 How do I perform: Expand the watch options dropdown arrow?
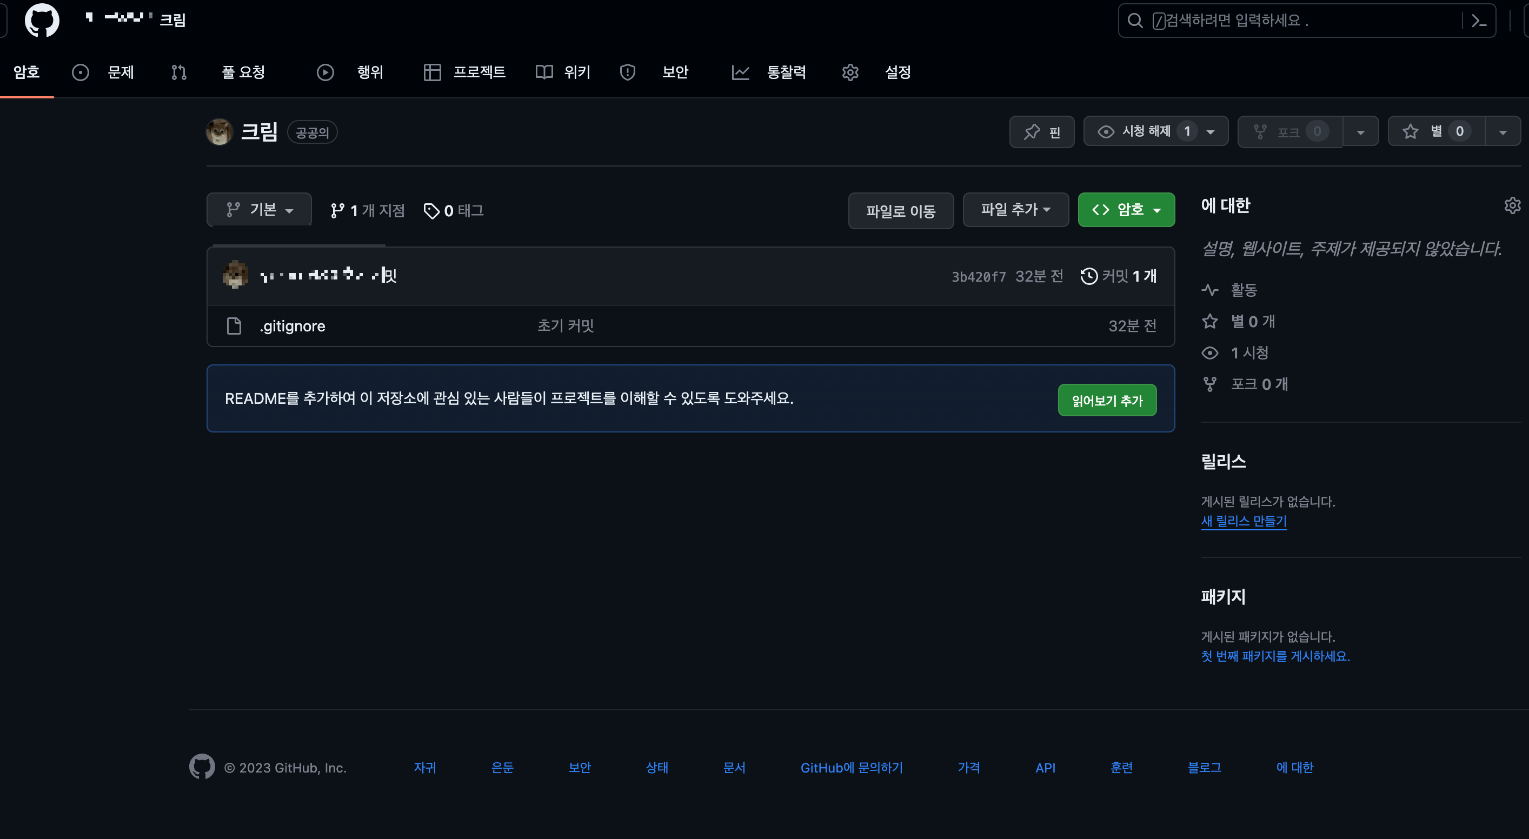coord(1211,132)
